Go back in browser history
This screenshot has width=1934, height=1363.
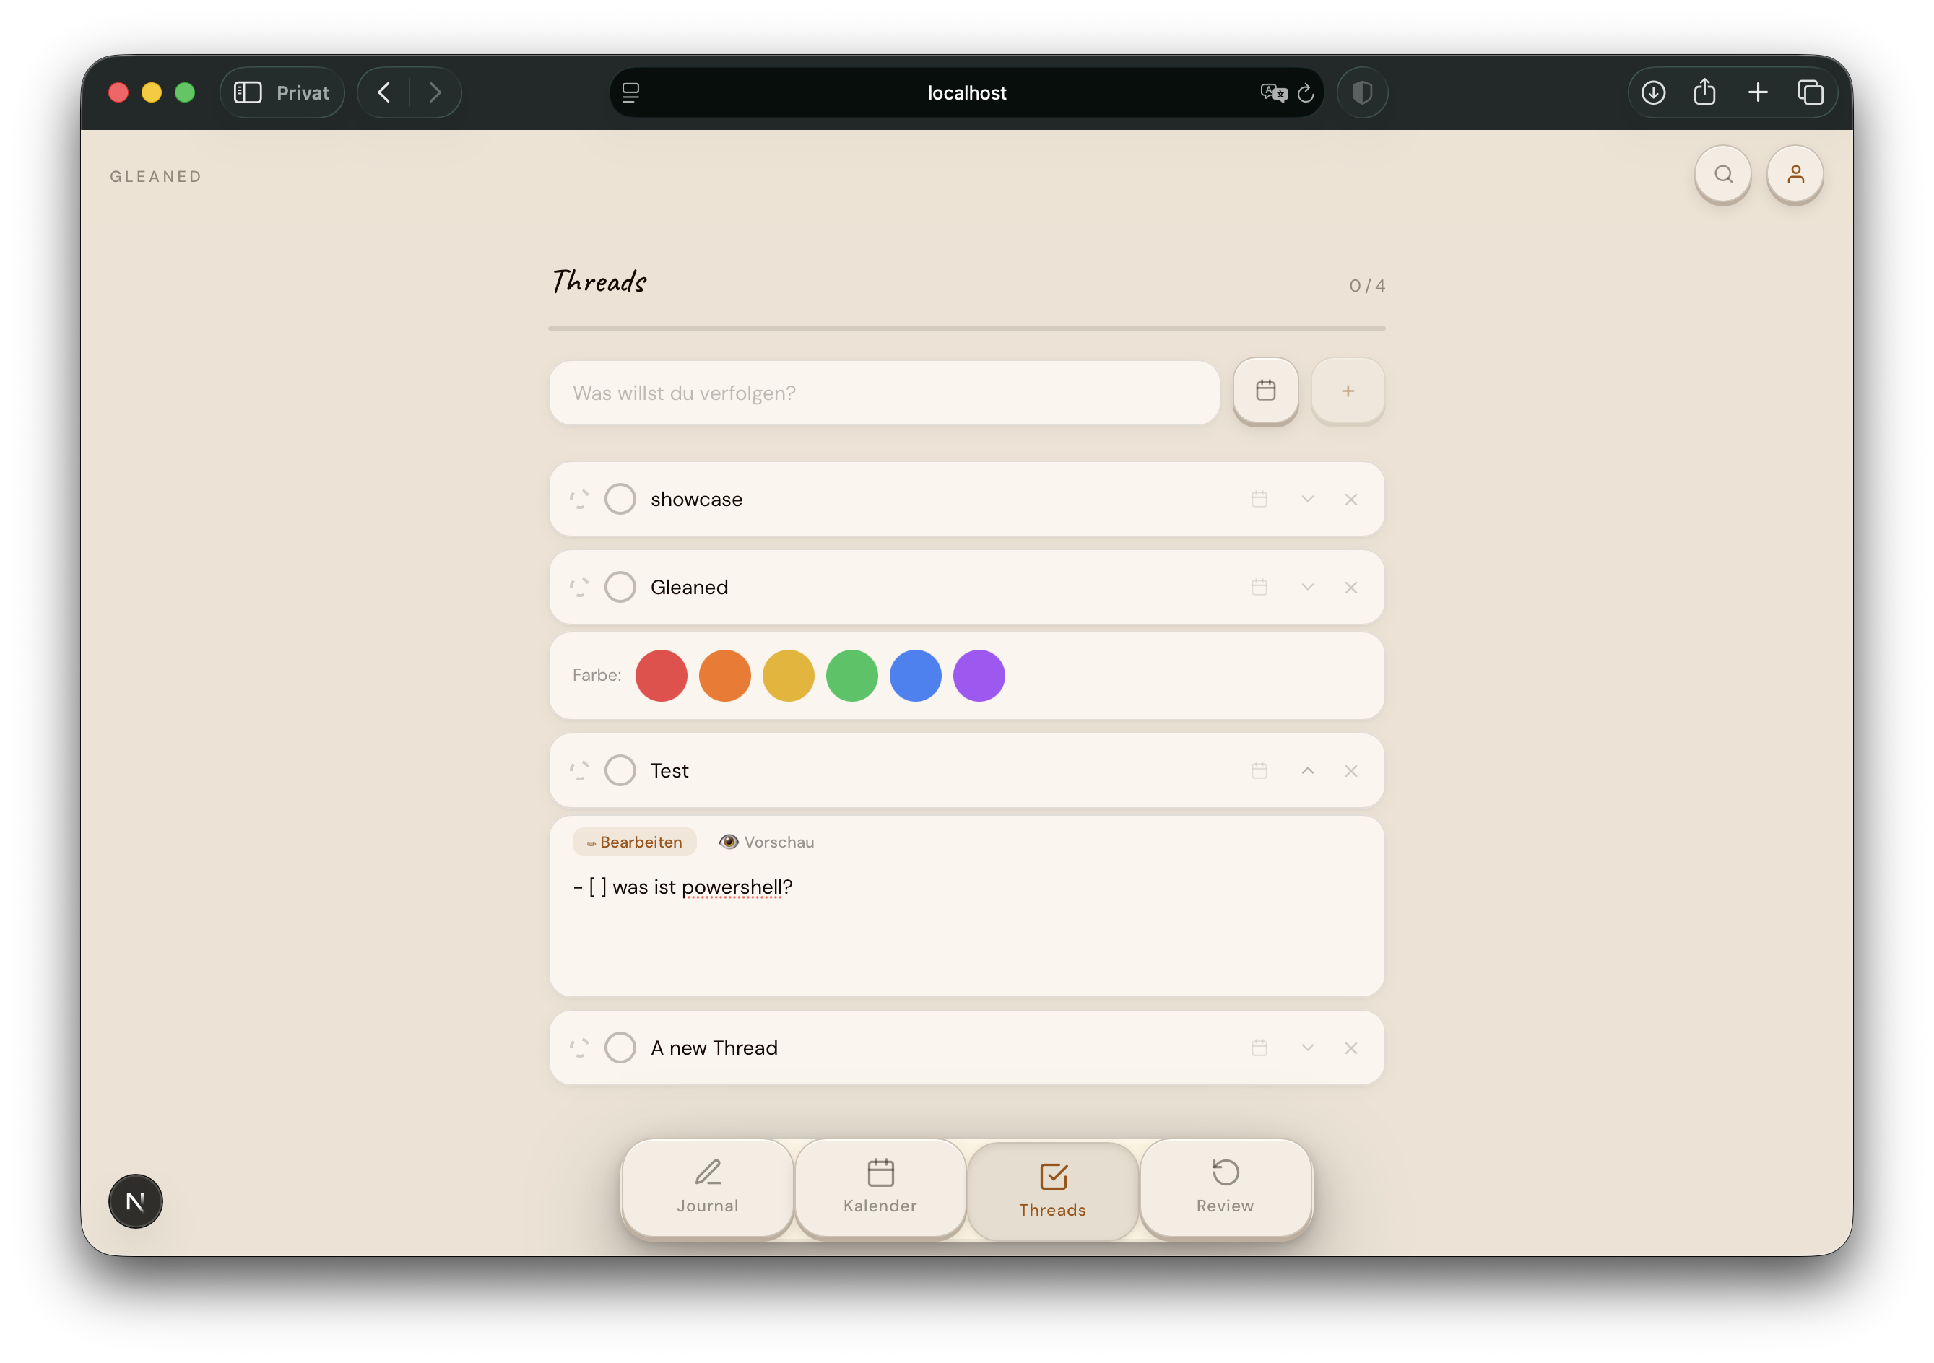(384, 92)
